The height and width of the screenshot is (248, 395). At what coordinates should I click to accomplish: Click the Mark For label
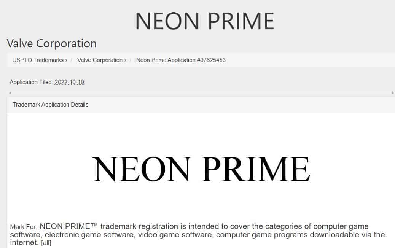[24, 227]
